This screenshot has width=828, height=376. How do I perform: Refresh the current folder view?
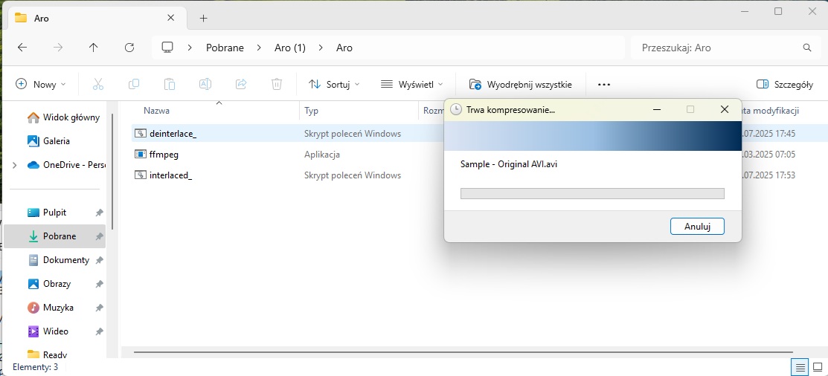coord(129,48)
